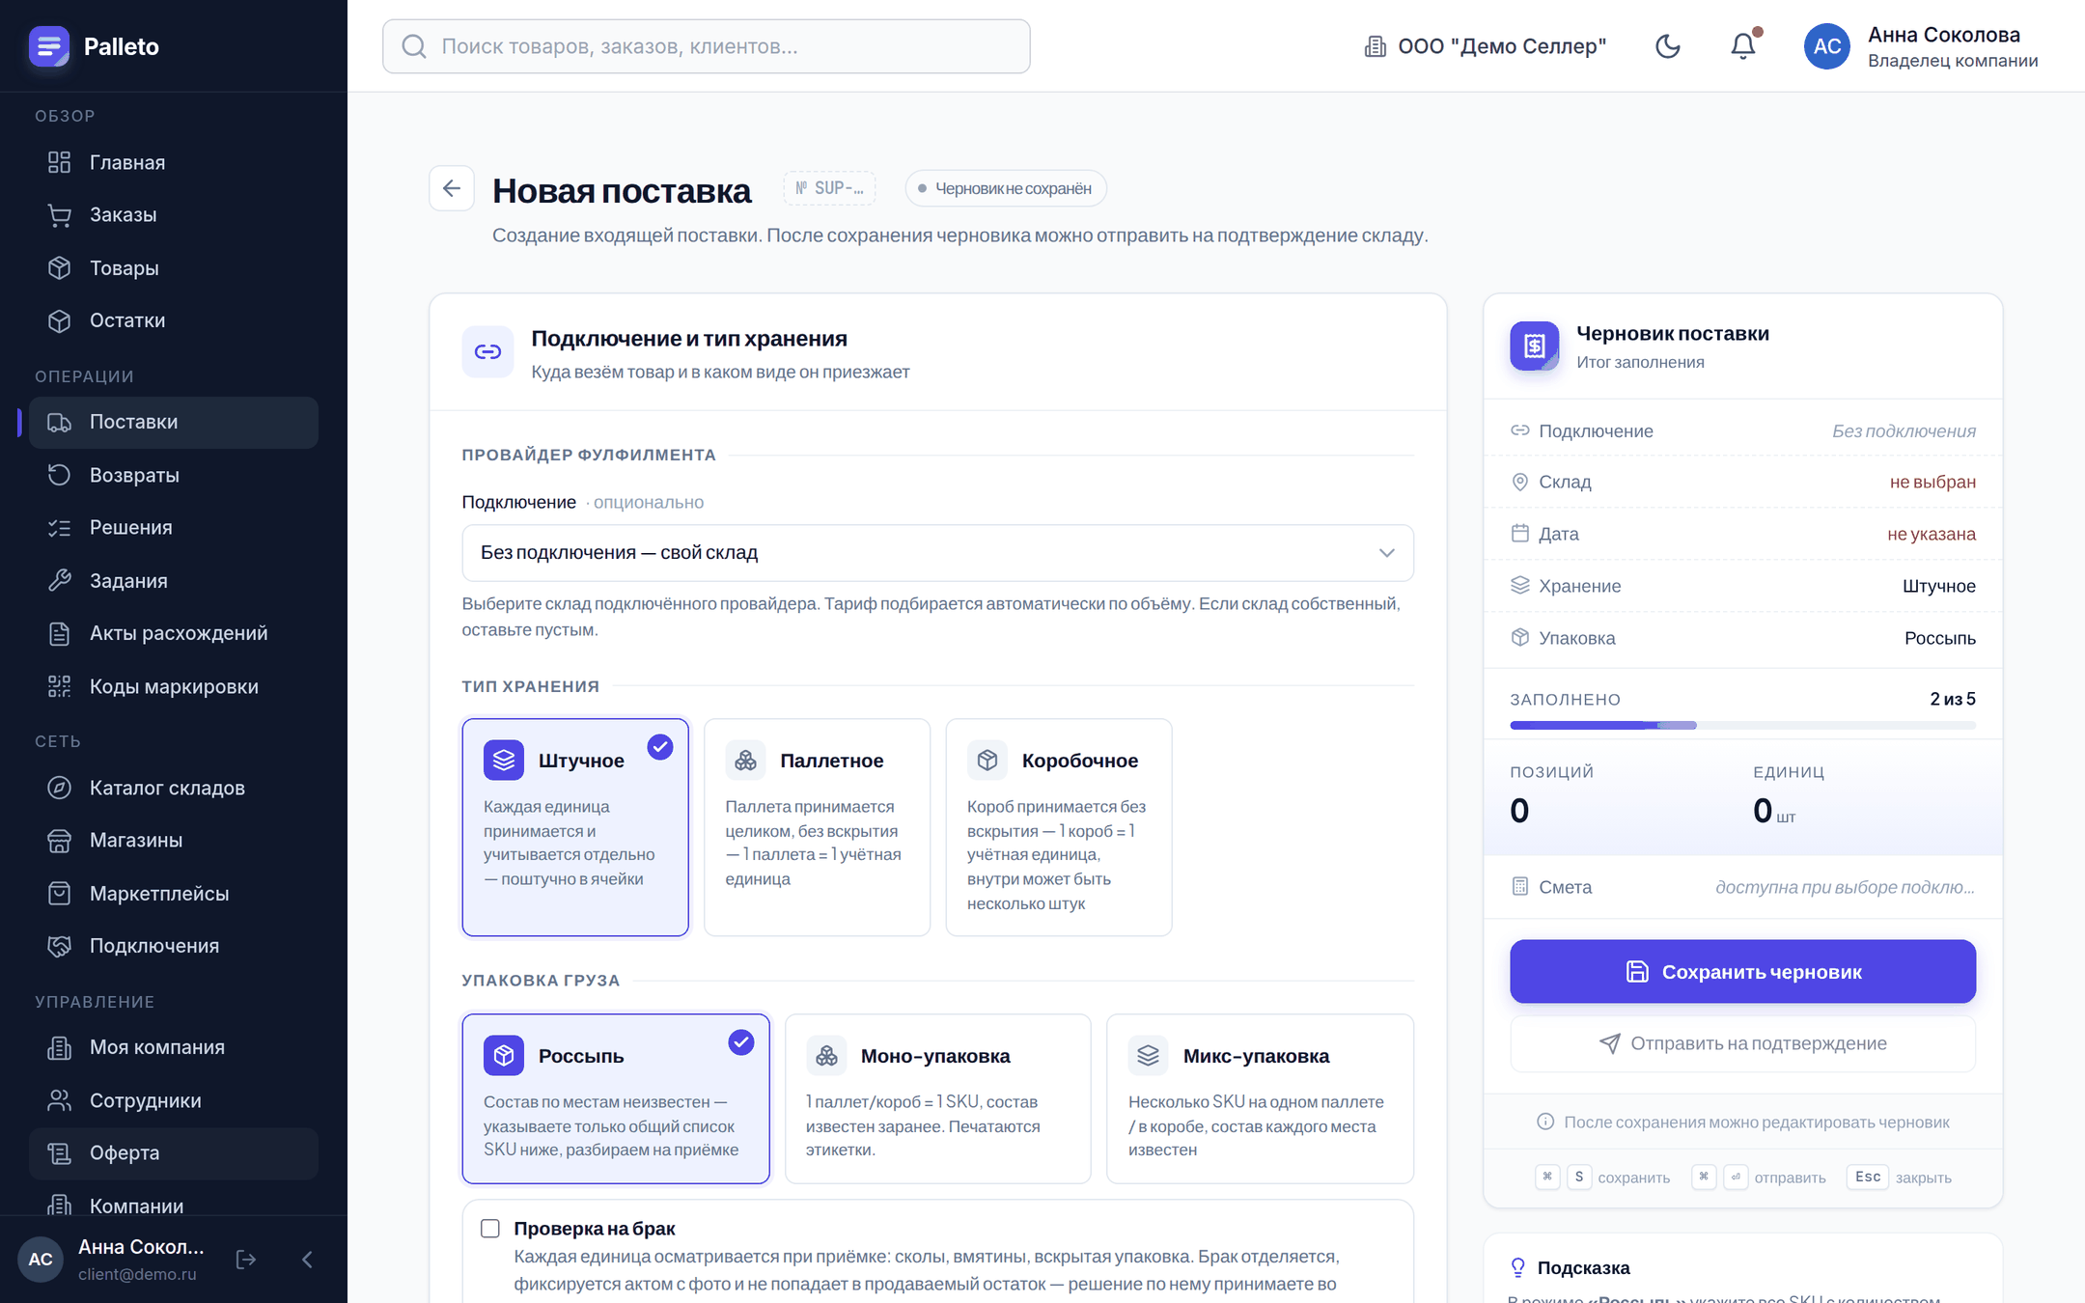Open notifications bell
This screenshot has width=2085, height=1303.
[1742, 46]
